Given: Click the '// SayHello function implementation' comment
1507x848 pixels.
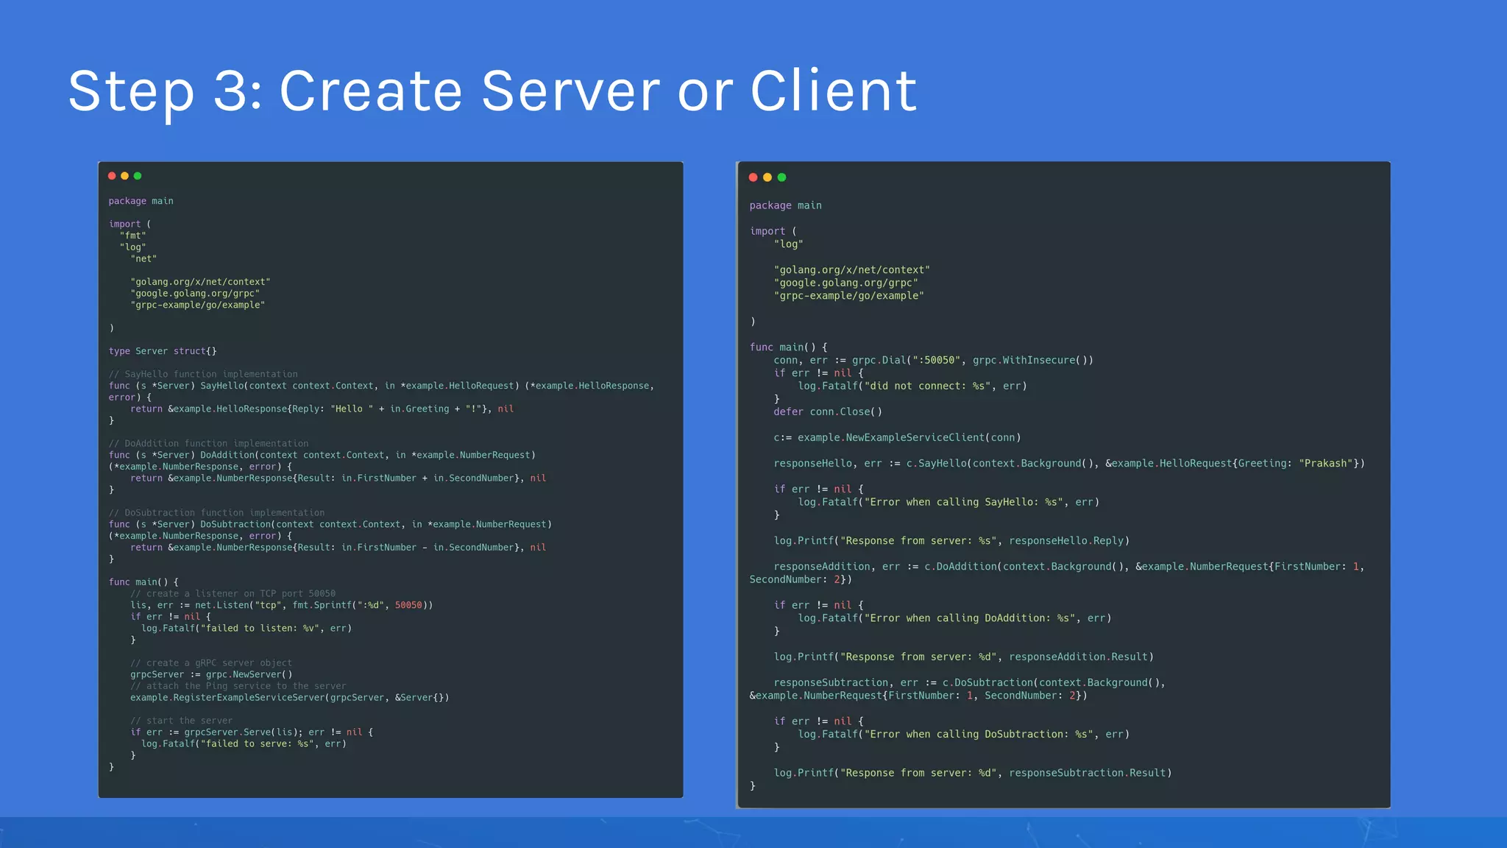Looking at the screenshot, I should (x=203, y=374).
